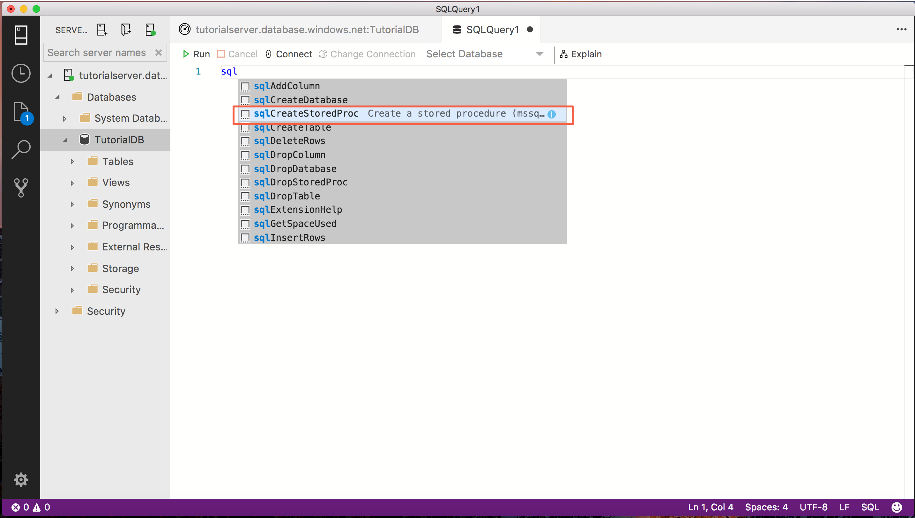The image size is (915, 518).
Task: Check the sqlCreateDatabase snippet checkbox
Action: (x=245, y=100)
